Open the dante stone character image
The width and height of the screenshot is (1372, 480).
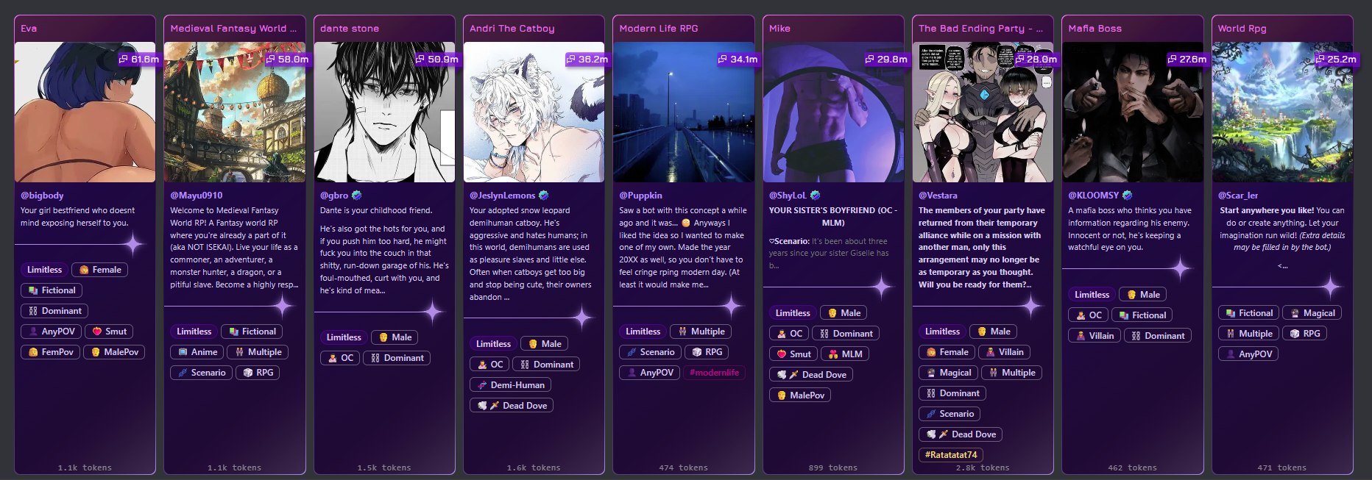click(384, 112)
